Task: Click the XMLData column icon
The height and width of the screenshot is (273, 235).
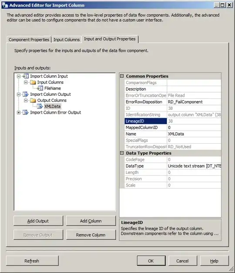Action: point(40,106)
